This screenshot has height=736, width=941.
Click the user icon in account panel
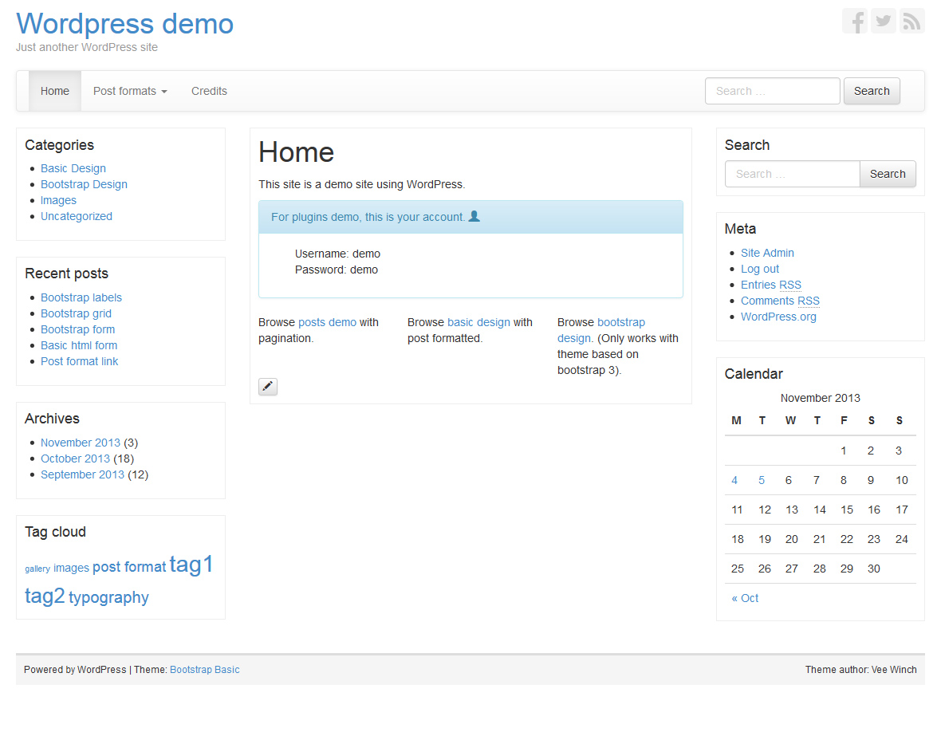click(x=474, y=216)
